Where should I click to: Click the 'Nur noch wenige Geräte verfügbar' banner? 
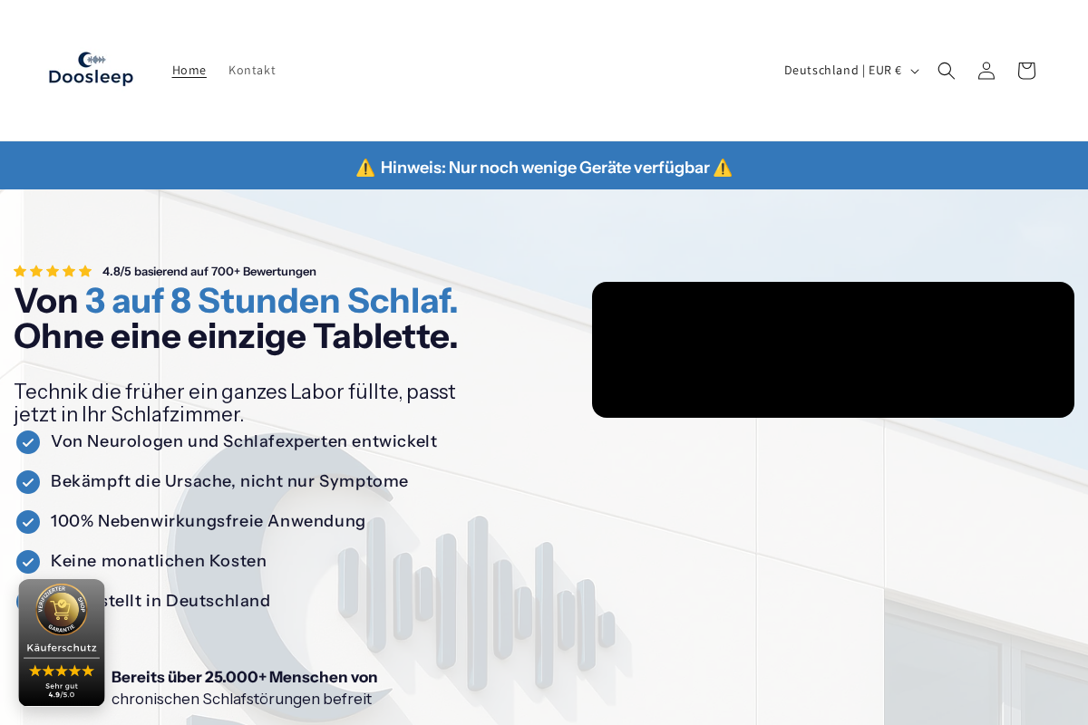tap(544, 167)
